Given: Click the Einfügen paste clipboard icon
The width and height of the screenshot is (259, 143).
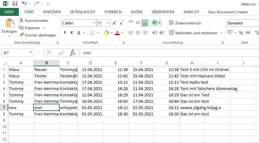Looking at the screenshot, I should point(10,23).
